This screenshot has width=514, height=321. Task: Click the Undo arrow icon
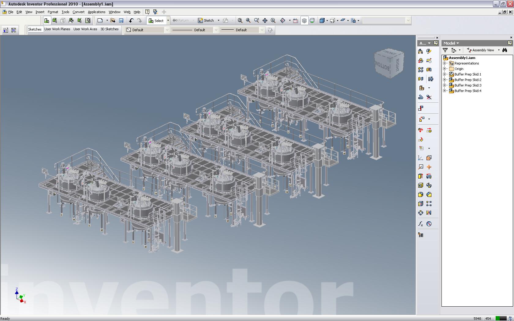(x=131, y=20)
